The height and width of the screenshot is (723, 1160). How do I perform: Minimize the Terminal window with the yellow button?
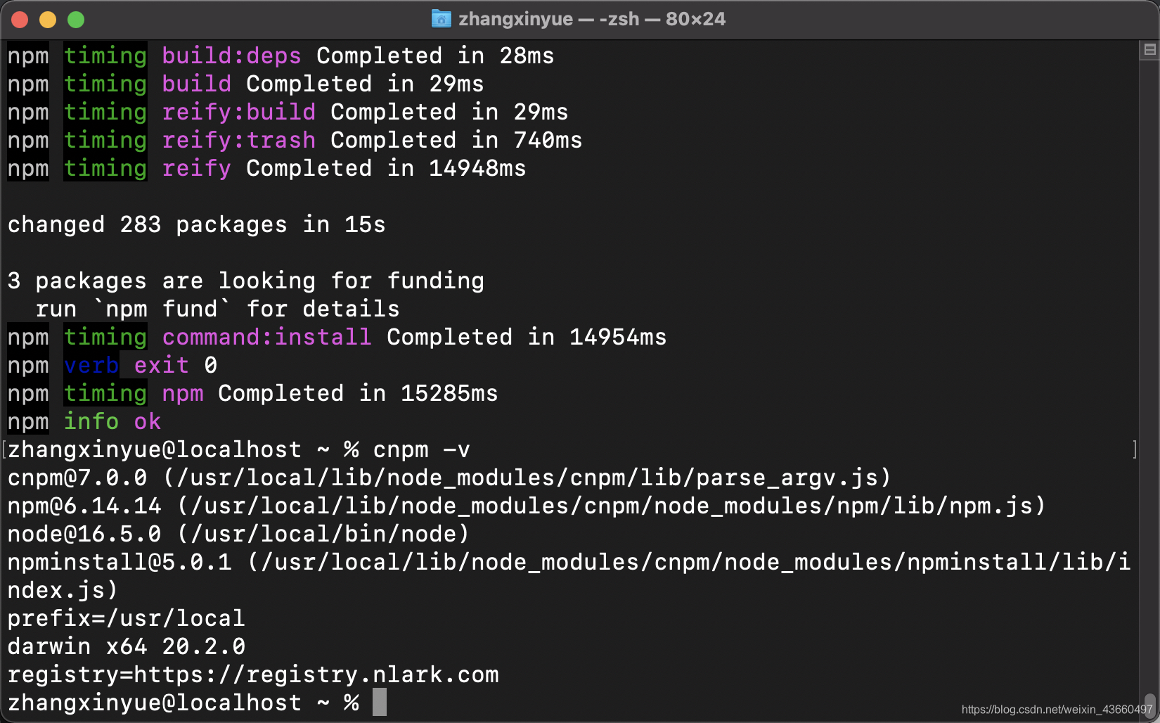pos(48,20)
